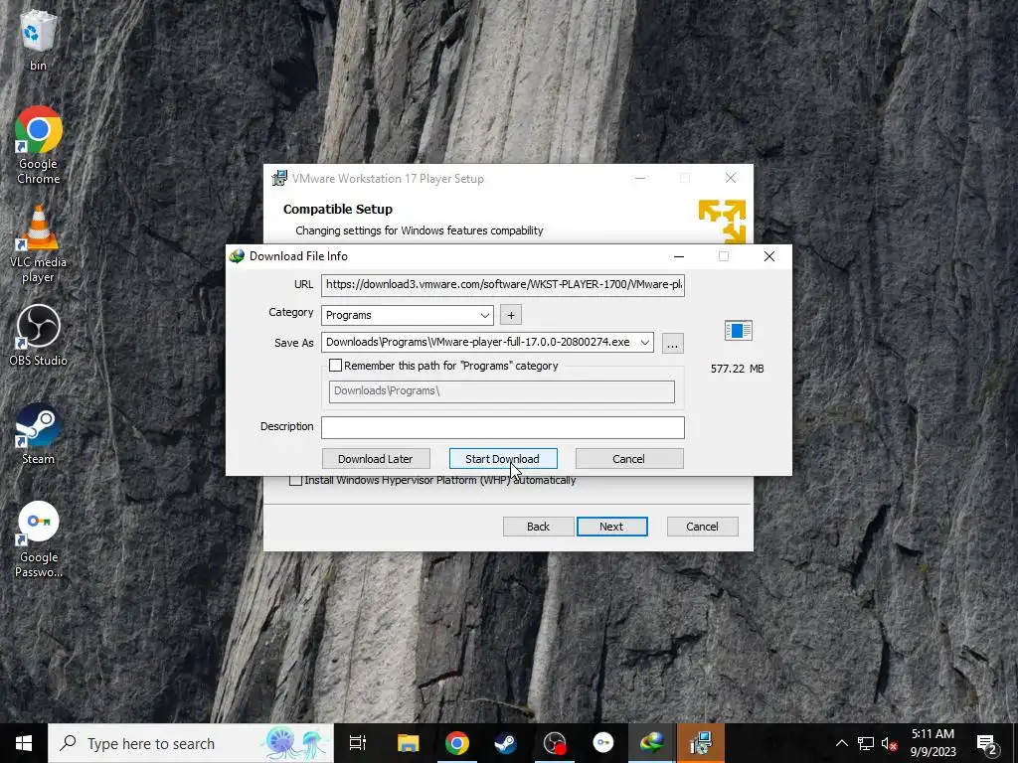Click the Type here to search box
Image resolution: width=1018 pixels, height=763 pixels.
(191, 743)
